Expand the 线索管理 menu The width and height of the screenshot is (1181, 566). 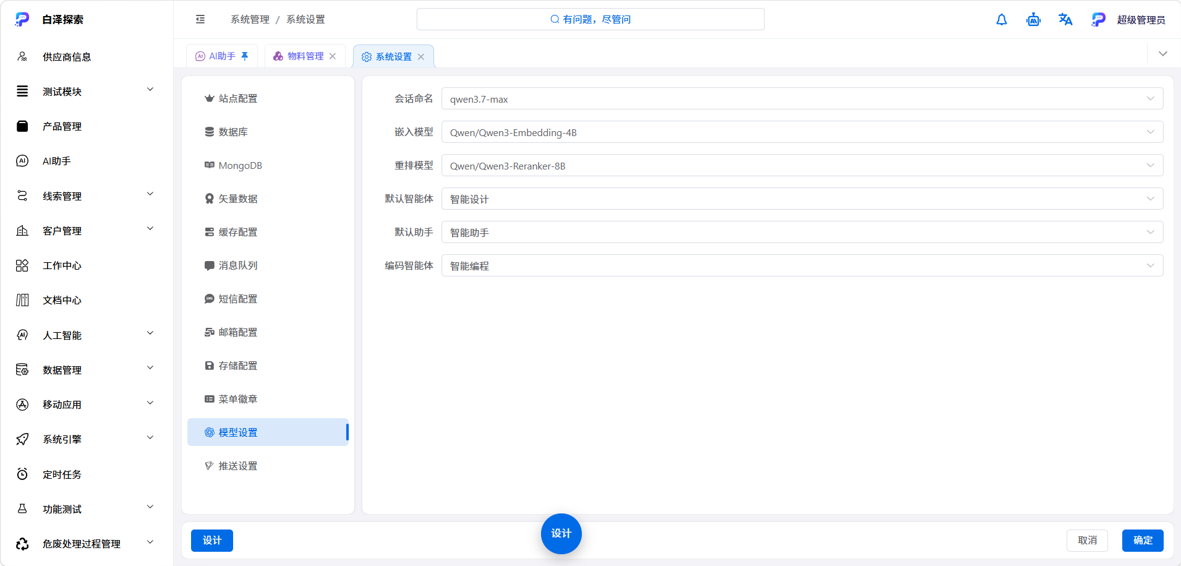pos(87,196)
